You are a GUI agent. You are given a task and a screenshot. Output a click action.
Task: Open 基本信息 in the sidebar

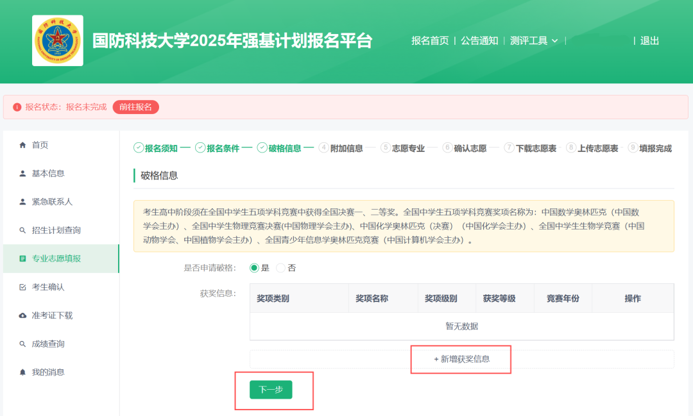61,174
